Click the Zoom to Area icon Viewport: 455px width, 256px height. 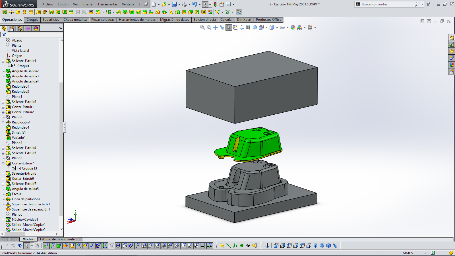tap(209, 28)
